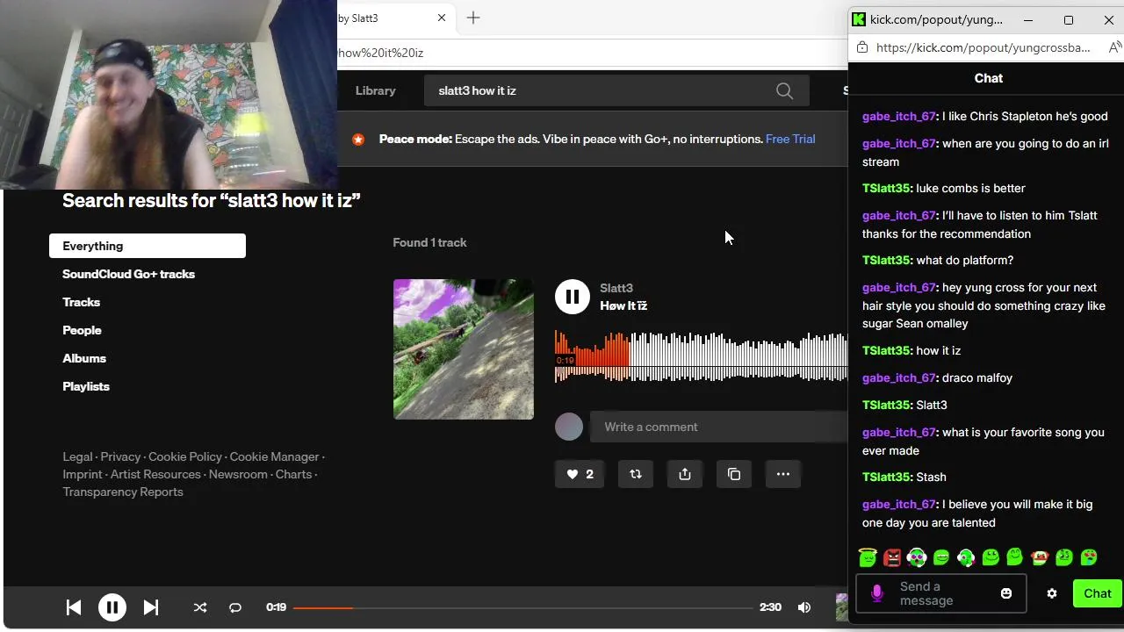Filter results by Tracks

tap(81, 302)
